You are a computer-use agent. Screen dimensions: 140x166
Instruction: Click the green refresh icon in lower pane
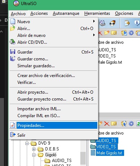pos(138,124)
